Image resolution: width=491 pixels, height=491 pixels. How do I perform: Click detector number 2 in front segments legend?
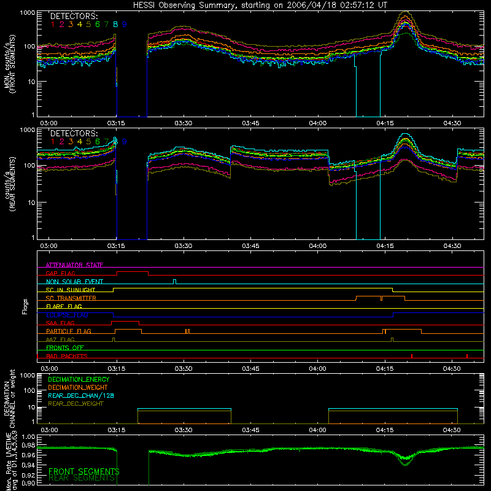tap(62, 25)
